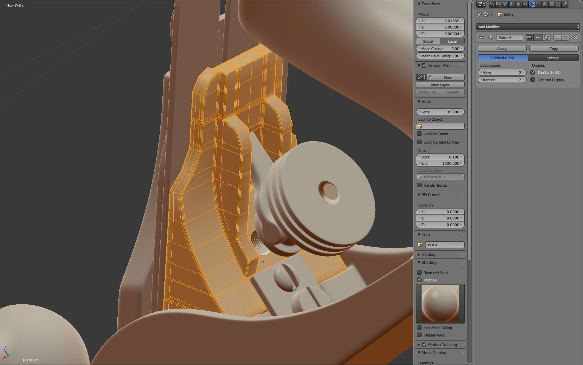Enable Backface Culling checkbox
583x365 pixels.
(420, 328)
